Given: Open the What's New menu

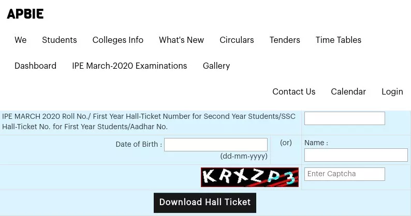Looking at the screenshot, I should (181, 40).
